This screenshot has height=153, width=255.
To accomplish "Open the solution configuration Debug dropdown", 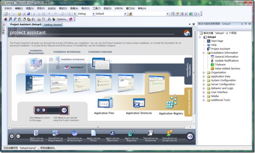I will [93, 14].
